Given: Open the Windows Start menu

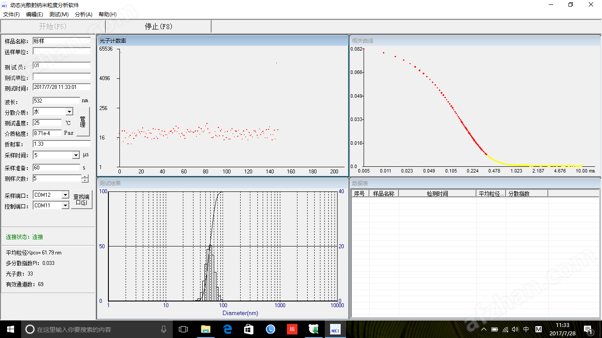Looking at the screenshot, I should pos(11,329).
